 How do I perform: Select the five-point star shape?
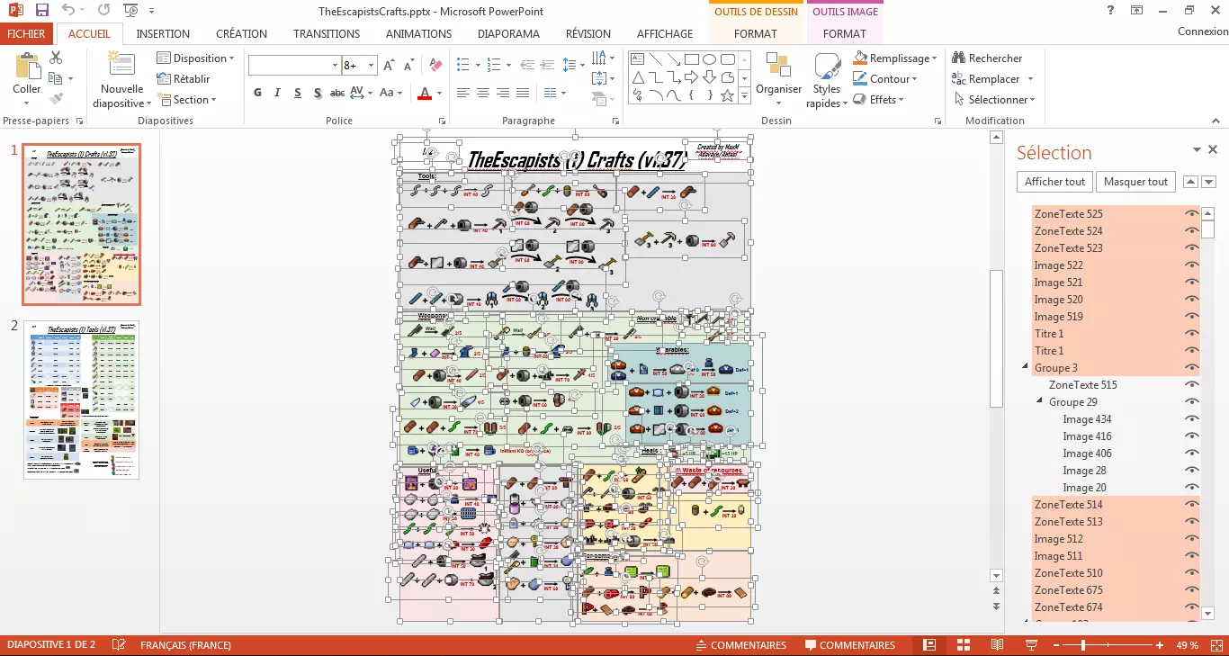coord(727,94)
